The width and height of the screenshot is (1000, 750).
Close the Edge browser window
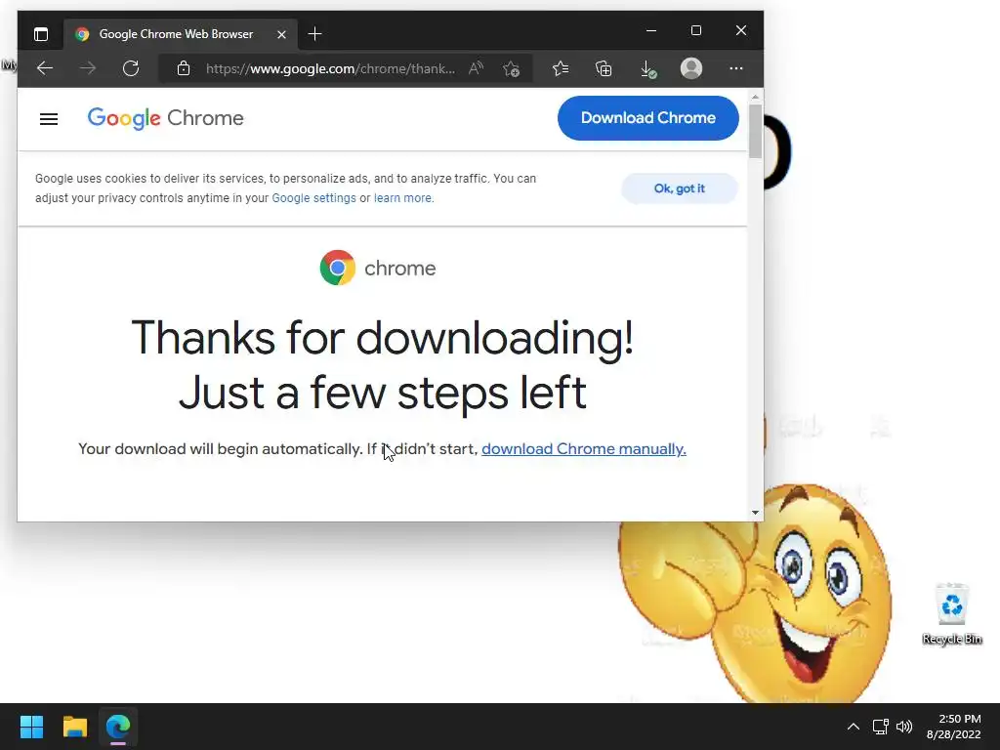click(x=741, y=30)
